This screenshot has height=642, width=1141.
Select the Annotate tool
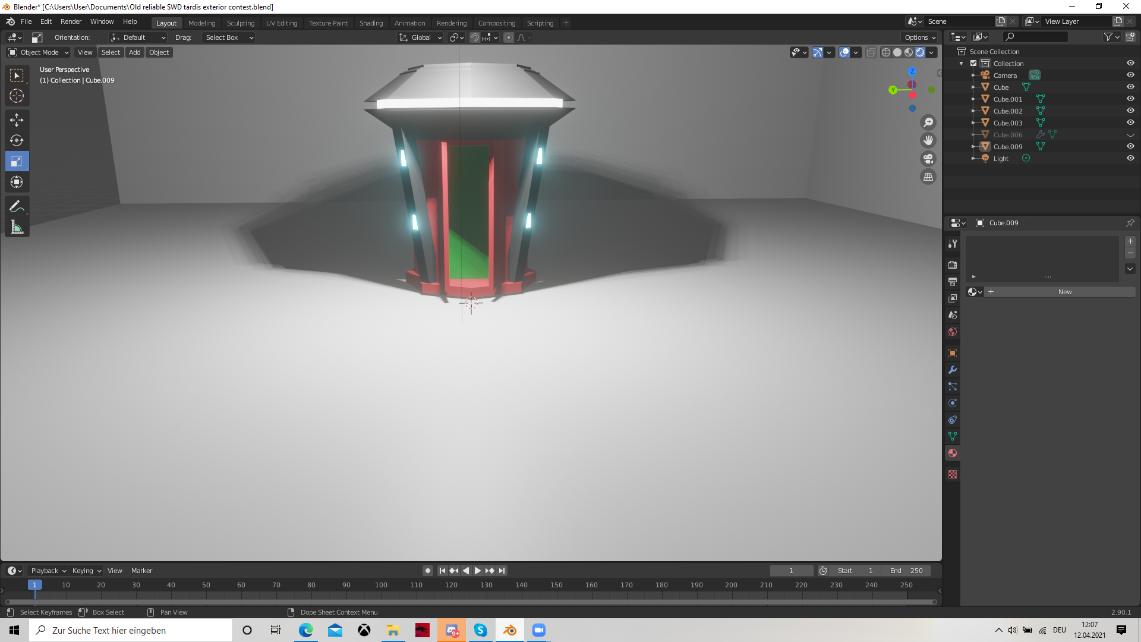click(x=17, y=207)
